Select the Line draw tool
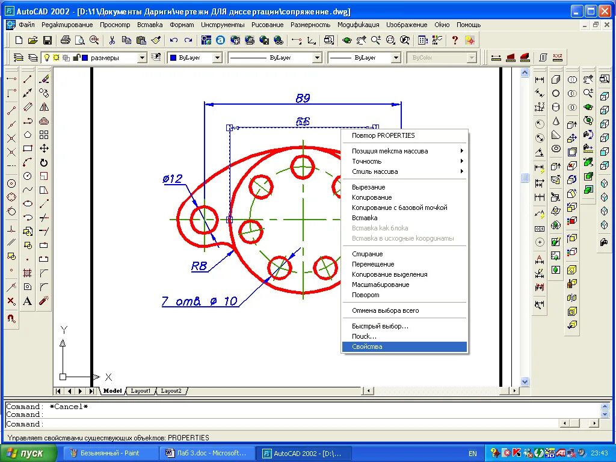This screenshot has height=462, width=616. 27,79
